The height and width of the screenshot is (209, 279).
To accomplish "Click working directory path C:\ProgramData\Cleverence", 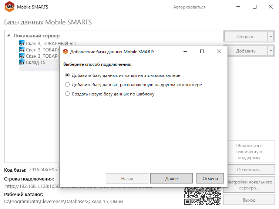I will (x=63, y=201).
